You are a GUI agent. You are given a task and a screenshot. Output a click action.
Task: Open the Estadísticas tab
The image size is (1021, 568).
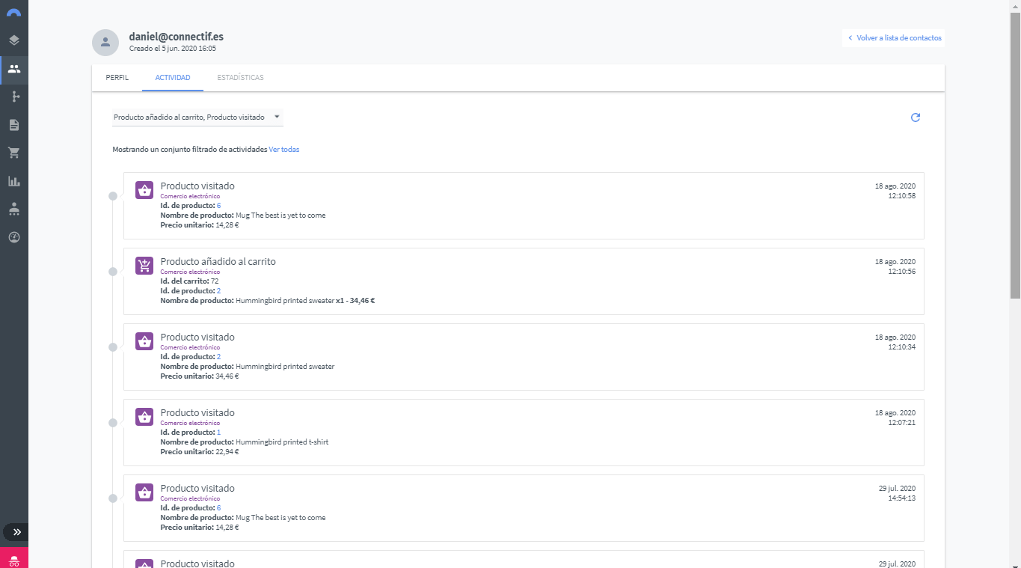coord(240,78)
